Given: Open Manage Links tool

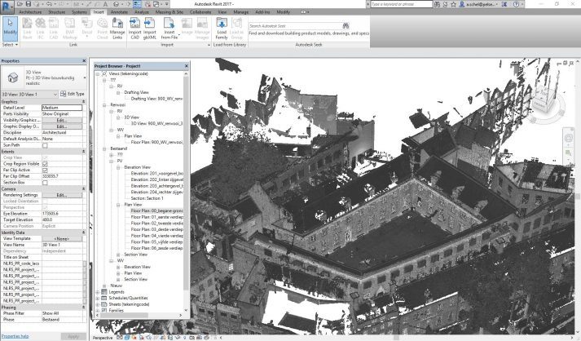Looking at the screenshot, I should click(117, 29).
